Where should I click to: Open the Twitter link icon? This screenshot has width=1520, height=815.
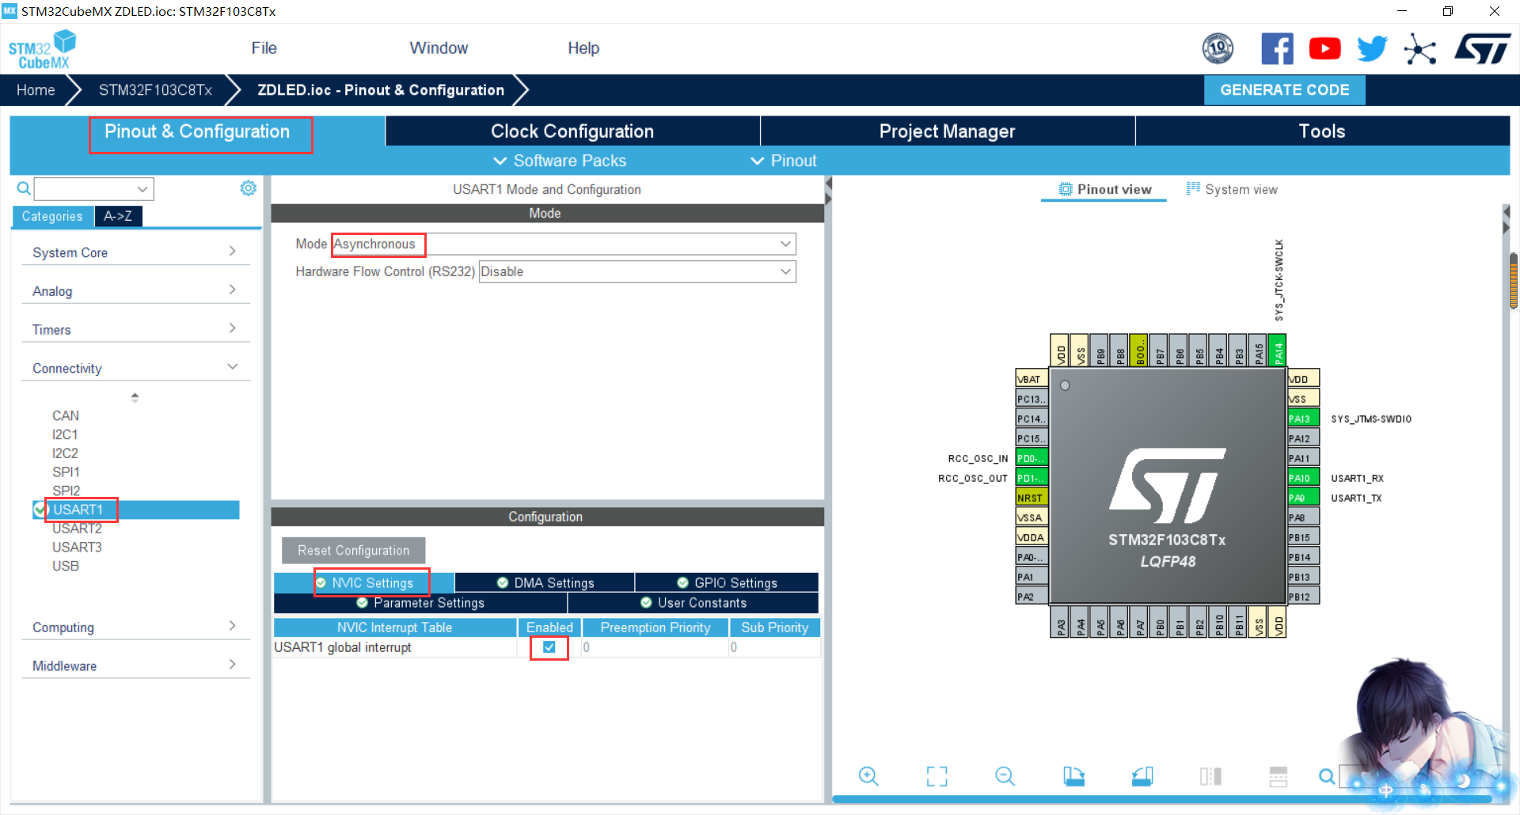[1372, 49]
